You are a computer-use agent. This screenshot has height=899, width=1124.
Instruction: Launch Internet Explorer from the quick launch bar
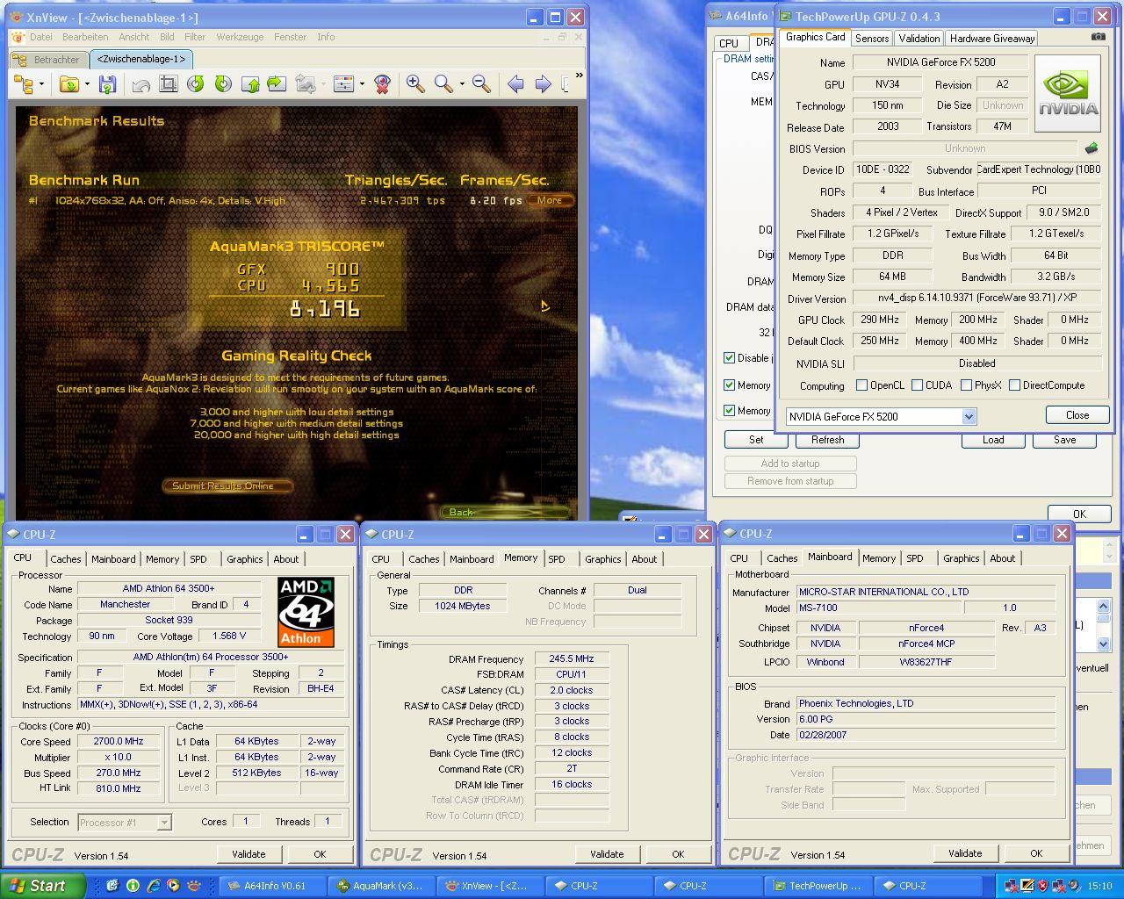tap(154, 886)
